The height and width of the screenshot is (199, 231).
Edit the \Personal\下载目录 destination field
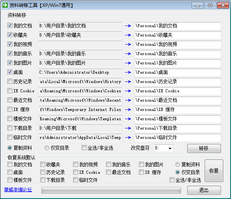178,128
